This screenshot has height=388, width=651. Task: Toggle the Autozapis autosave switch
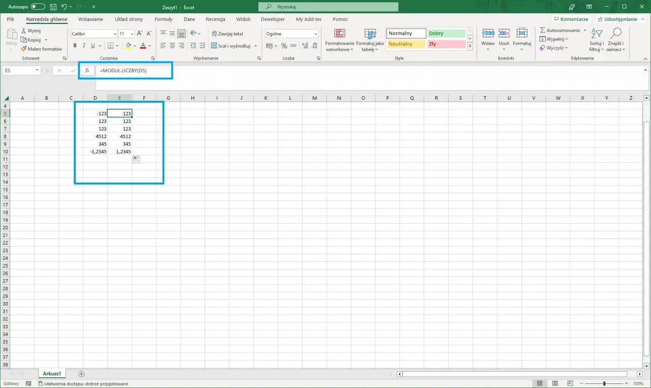[38, 6]
